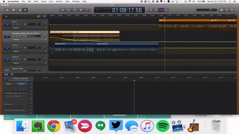Open Volume automation dropdown on Unveiling_Hope track
Viewport: 239px width, 134px height.
pyautogui.click(x=30, y=40)
